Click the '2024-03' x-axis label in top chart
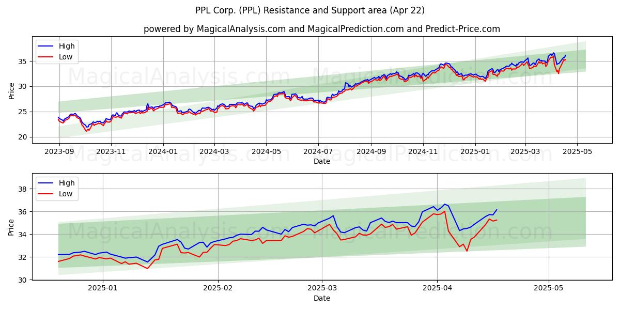Image resolution: width=620 pixels, height=310 pixels. 214,151
